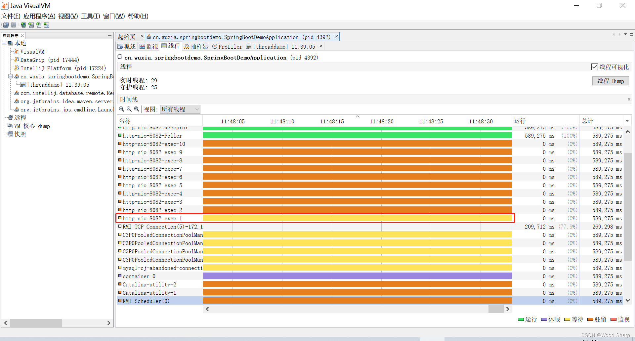Switch to the 监视 monitor tab
The image size is (635, 341).
pyautogui.click(x=149, y=47)
